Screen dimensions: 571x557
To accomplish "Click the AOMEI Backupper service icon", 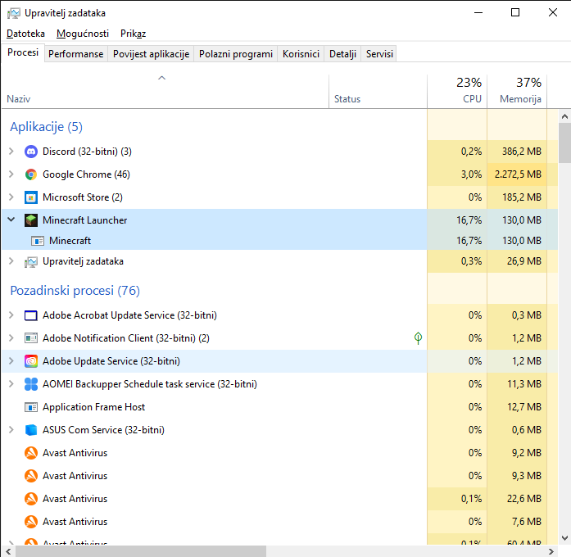I will tap(31, 384).
